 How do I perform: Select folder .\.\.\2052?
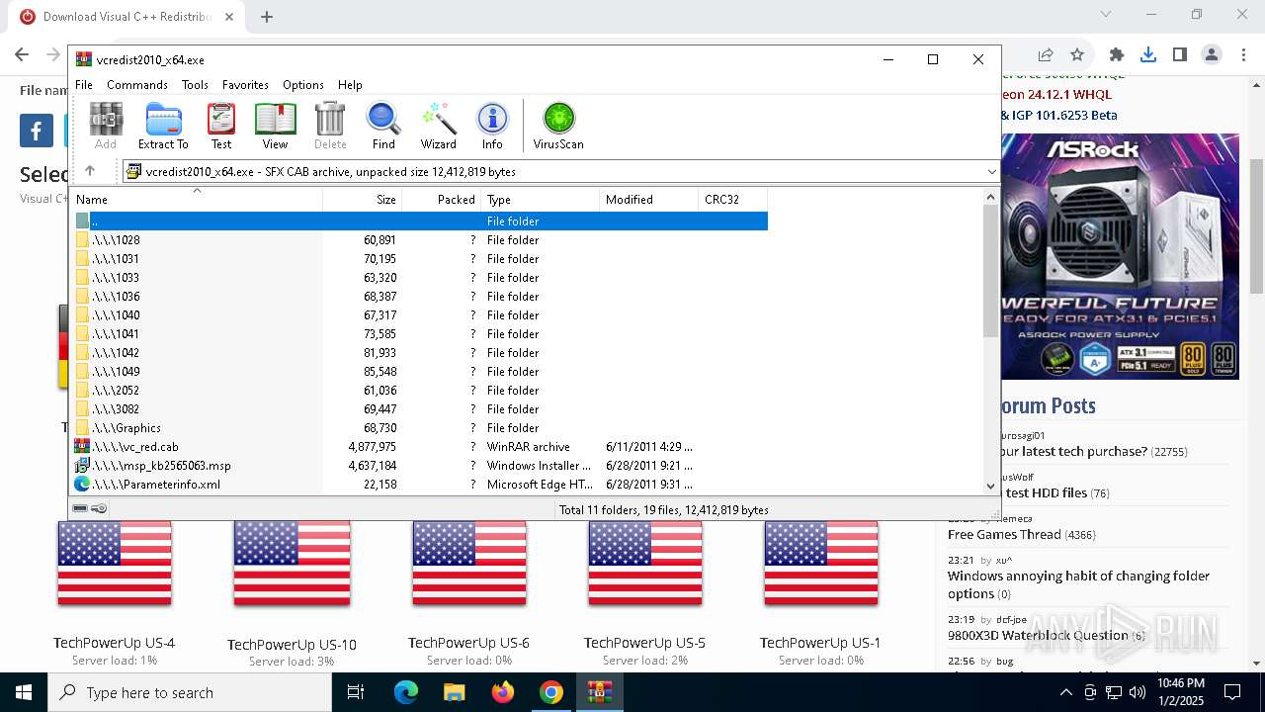click(x=420, y=391)
